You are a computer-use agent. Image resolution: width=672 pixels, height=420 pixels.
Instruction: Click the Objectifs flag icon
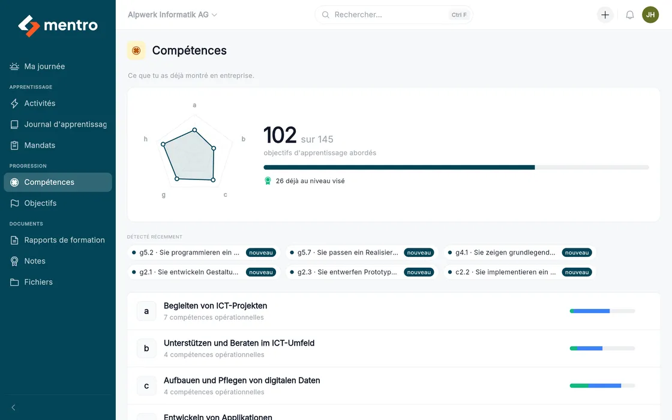click(14, 203)
